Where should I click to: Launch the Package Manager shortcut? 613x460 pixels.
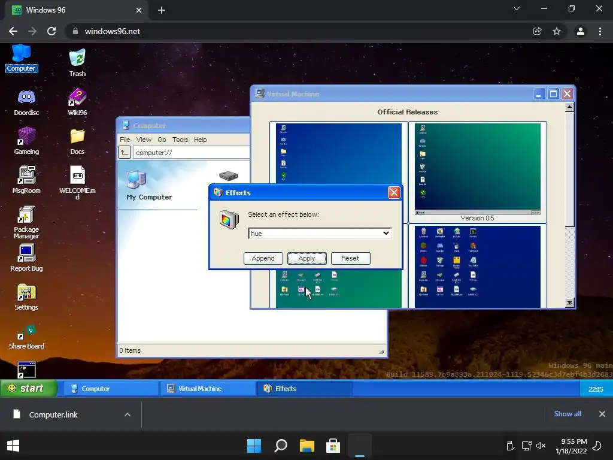coord(26,222)
